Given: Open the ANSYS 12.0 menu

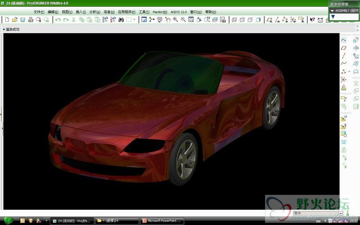Looking at the screenshot, I should [x=179, y=12].
